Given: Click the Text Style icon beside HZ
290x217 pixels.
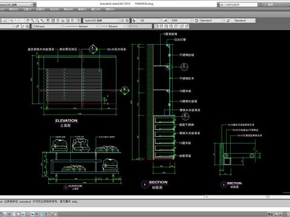Looking at the screenshot, I should (x=134, y=20).
